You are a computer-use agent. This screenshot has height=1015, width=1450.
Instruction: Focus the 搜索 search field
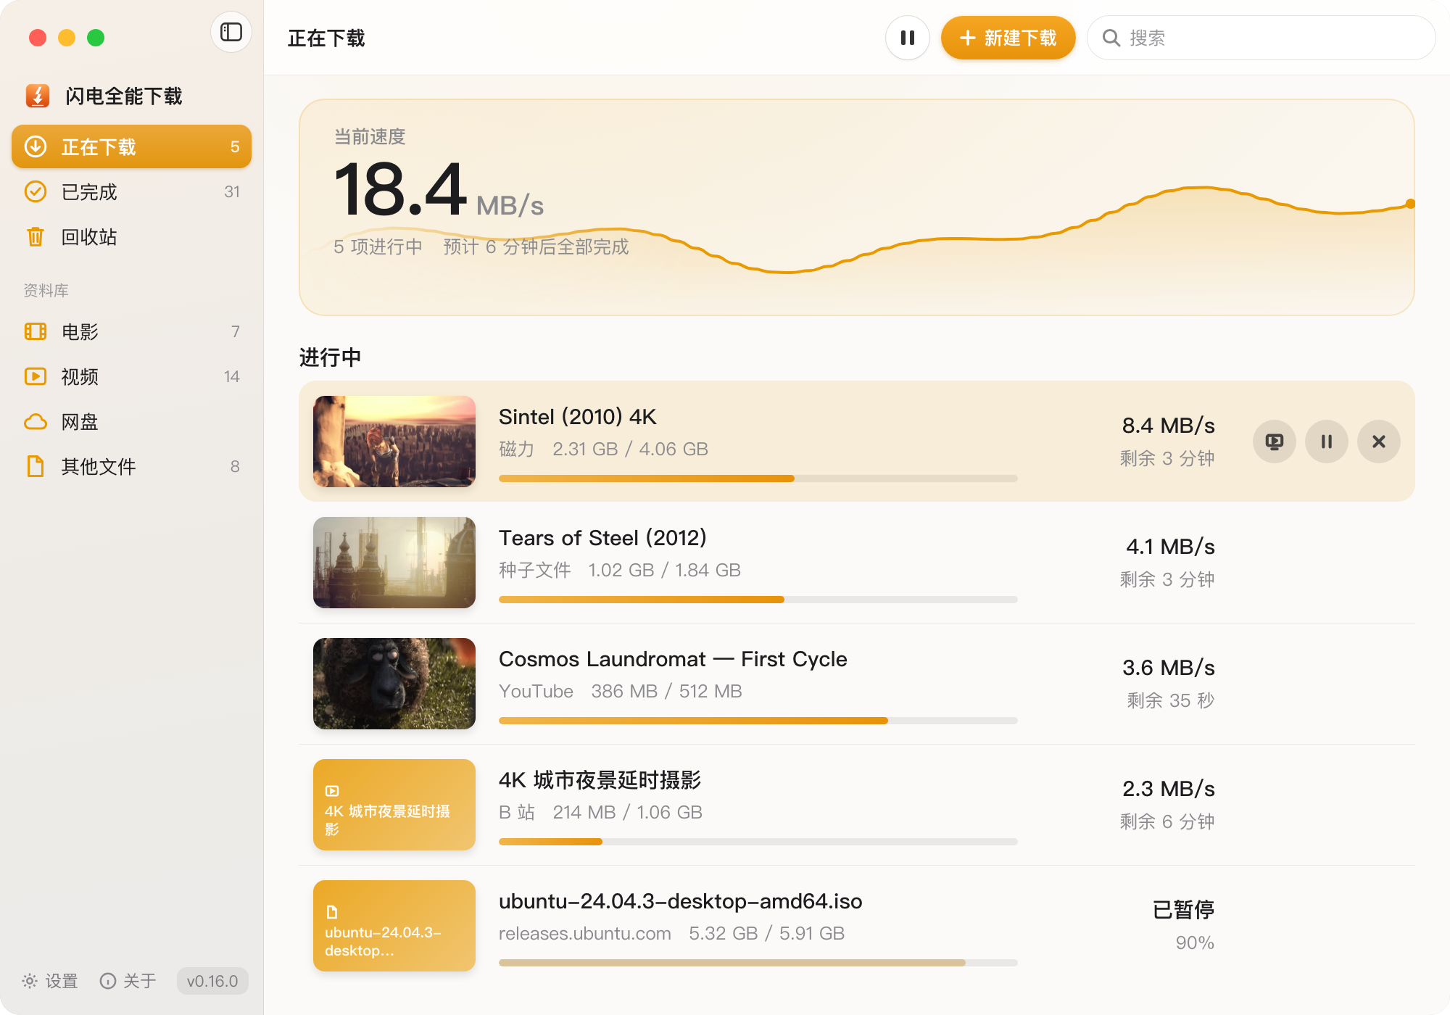pyautogui.click(x=1261, y=38)
